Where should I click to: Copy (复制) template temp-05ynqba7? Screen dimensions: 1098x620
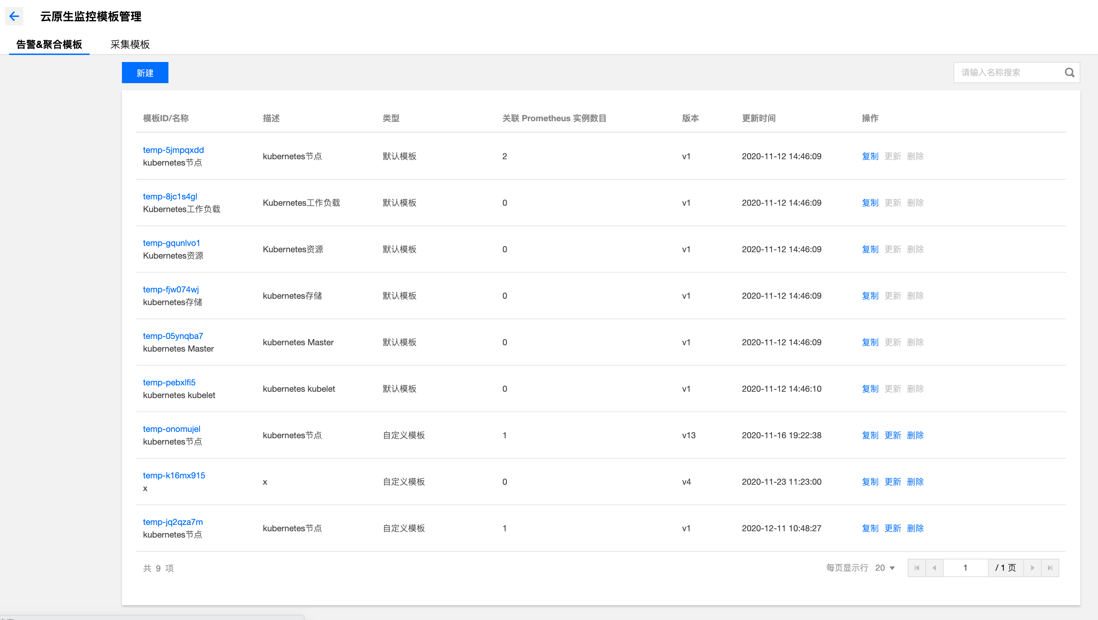pyautogui.click(x=870, y=342)
